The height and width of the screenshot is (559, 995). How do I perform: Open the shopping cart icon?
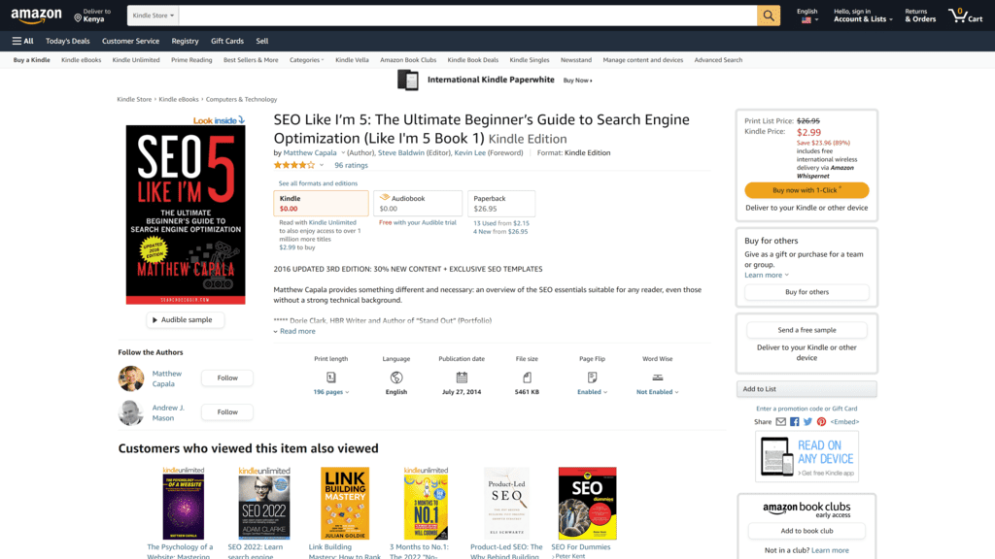click(x=957, y=16)
